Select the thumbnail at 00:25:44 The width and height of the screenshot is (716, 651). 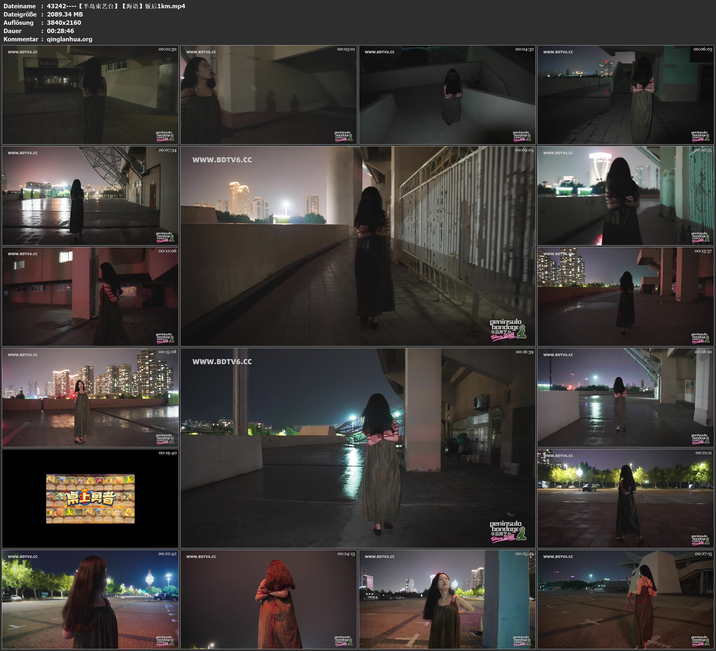pos(447,599)
